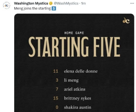Open the tweet via the 1m timestamp

(x=83, y=3)
